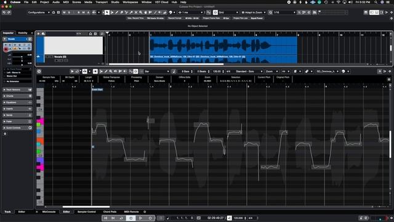This screenshot has height=222, width=394.
Task: Expand the Equalizers inspector section
Action: [17, 102]
